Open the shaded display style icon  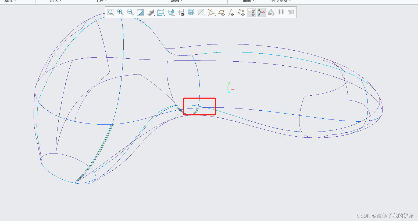pos(151,12)
